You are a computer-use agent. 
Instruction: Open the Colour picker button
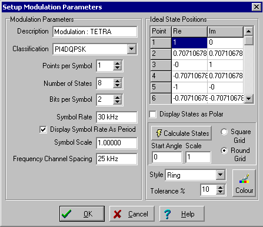tap(244, 183)
